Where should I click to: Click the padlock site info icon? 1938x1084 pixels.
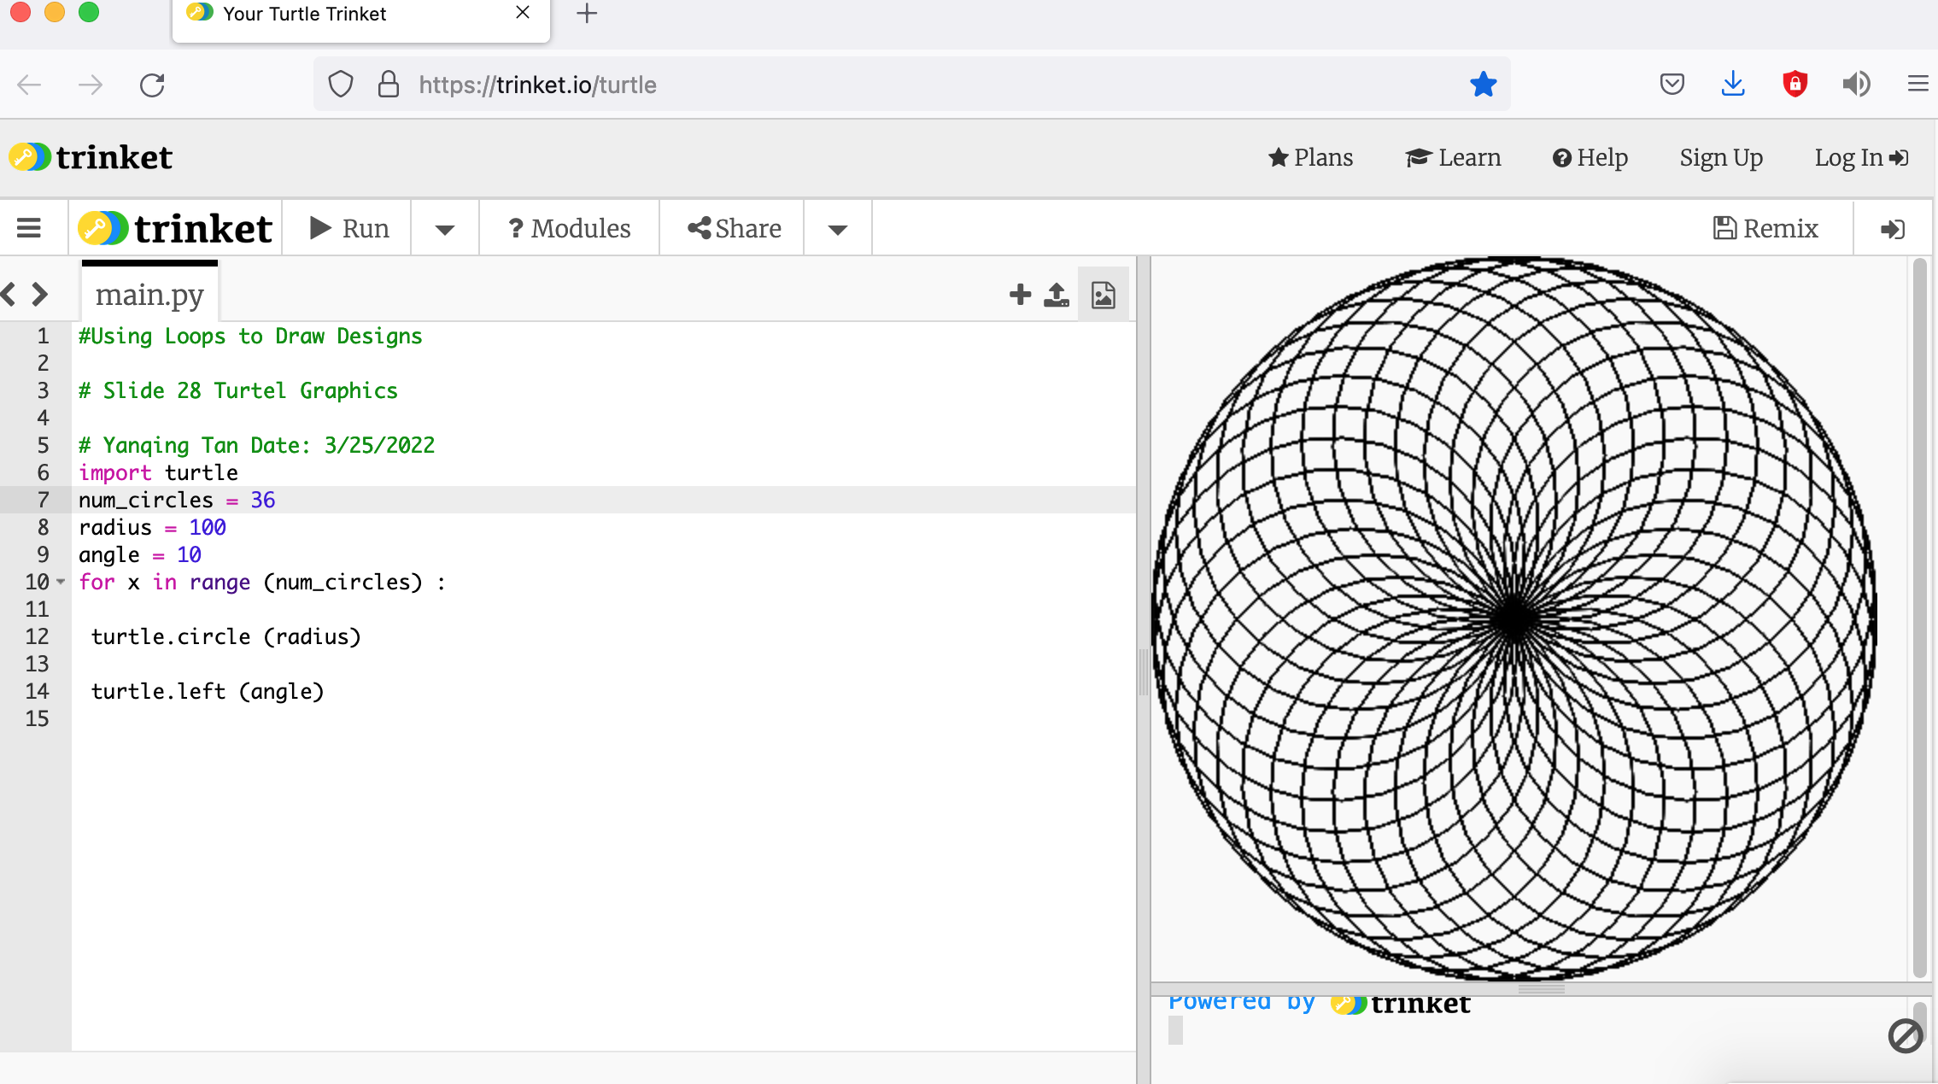click(x=389, y=85)
